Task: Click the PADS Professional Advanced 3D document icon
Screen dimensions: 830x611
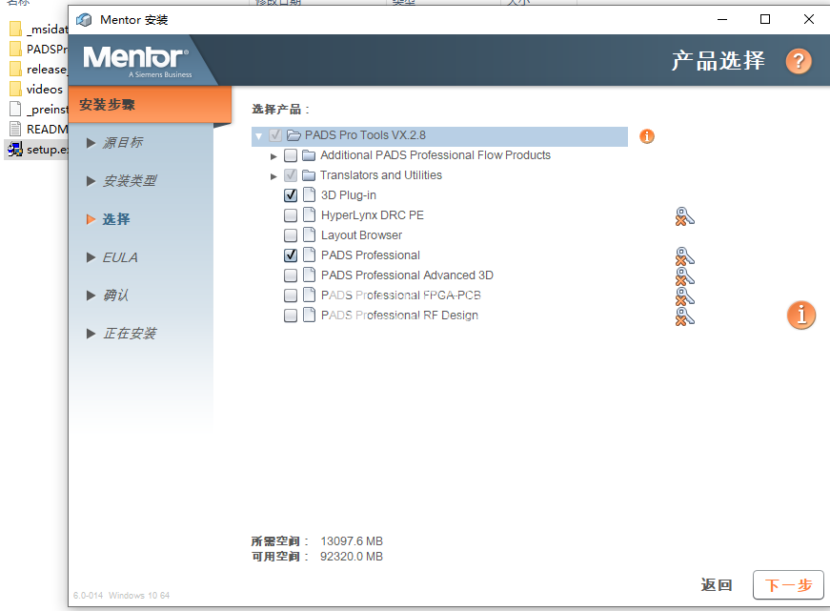Action: click(x=309, y=275)
